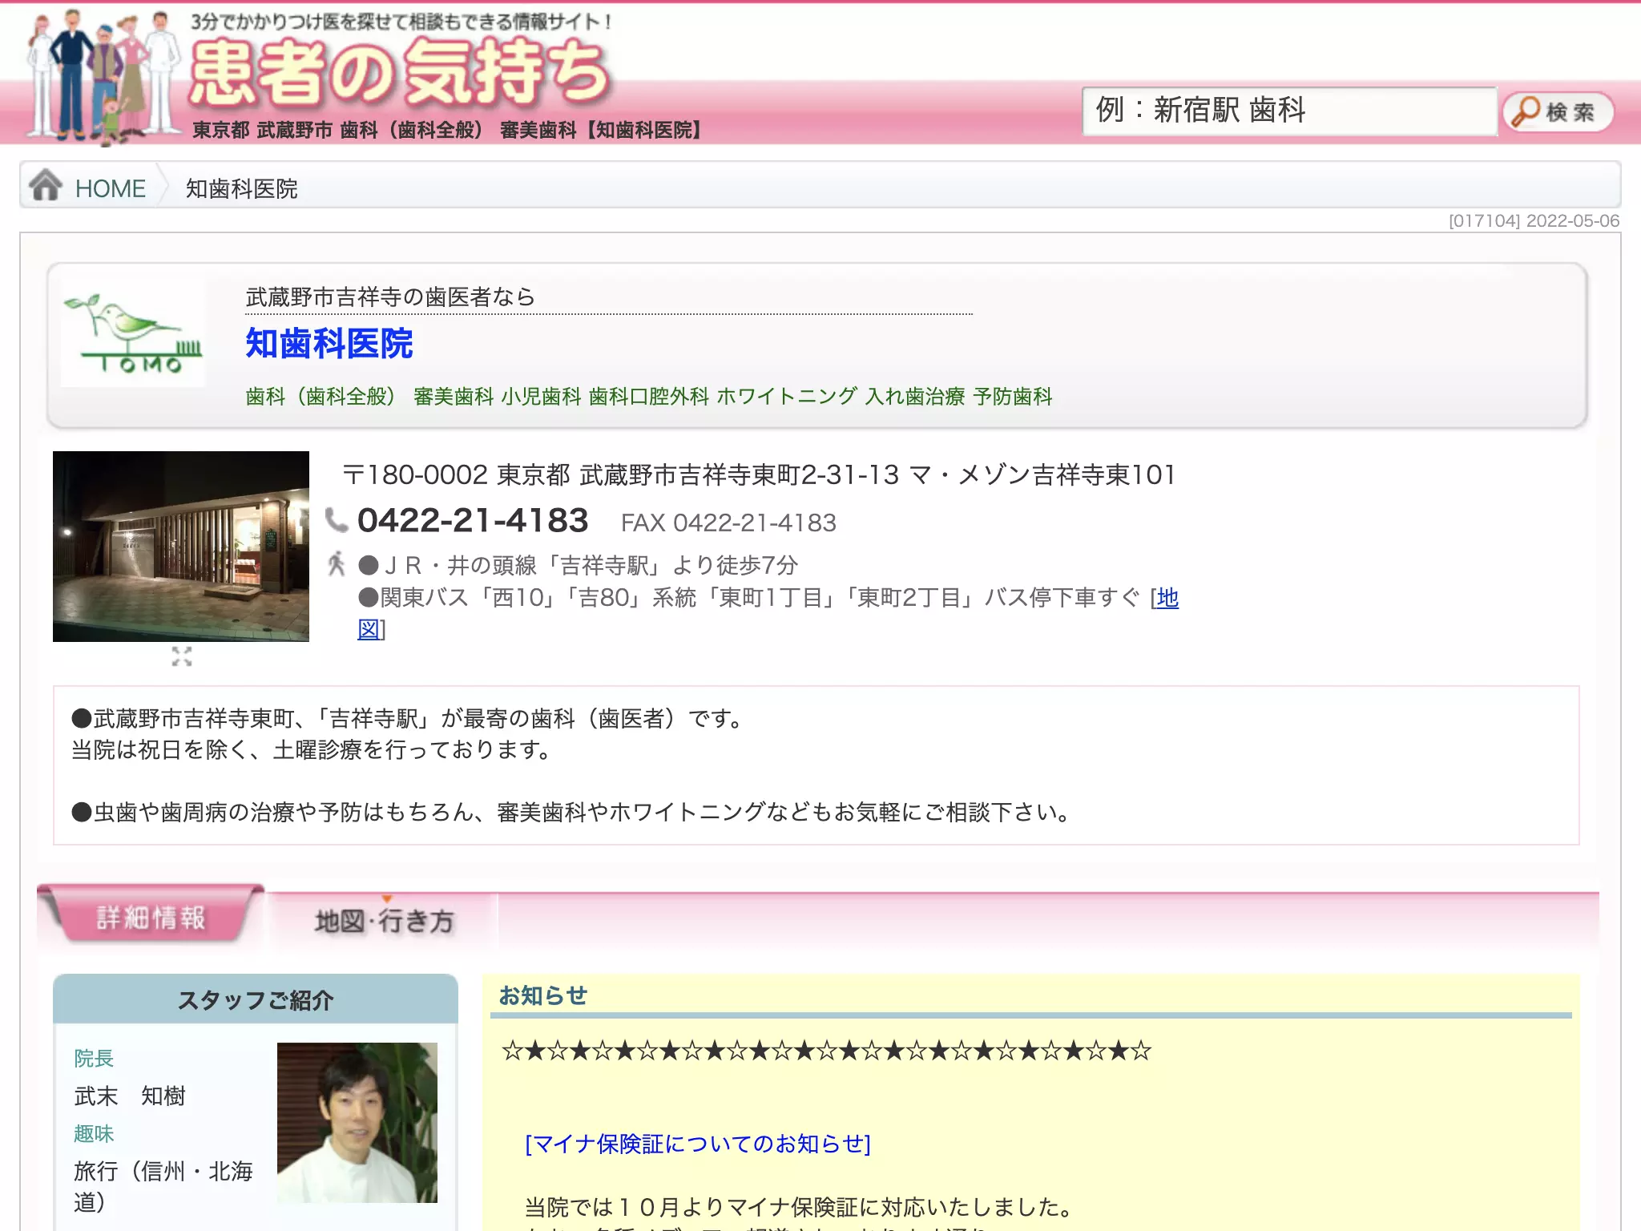This screenshot has height=1231, width=1641.
Task: Click the [017104] 2022-05-06 stamp
Action: click(x=1534, y=221)
